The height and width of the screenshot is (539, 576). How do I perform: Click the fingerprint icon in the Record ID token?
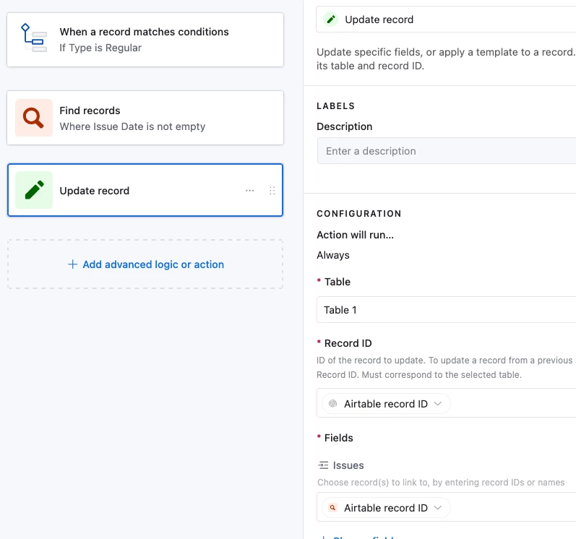332,404
